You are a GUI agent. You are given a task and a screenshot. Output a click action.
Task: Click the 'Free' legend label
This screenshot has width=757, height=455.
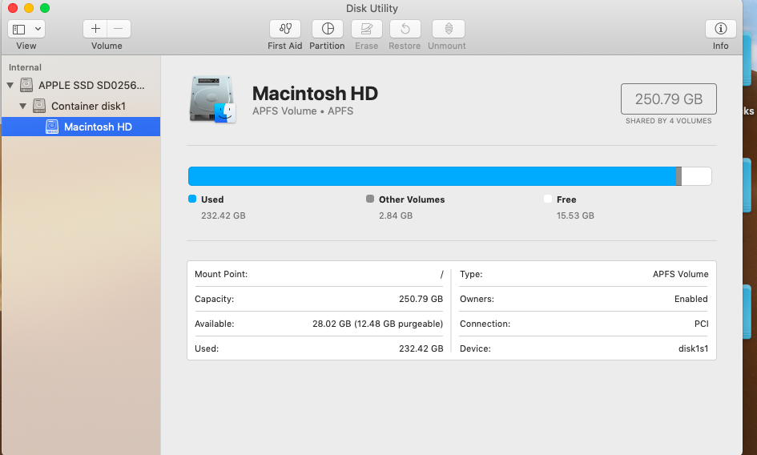(x=566, y=199)
